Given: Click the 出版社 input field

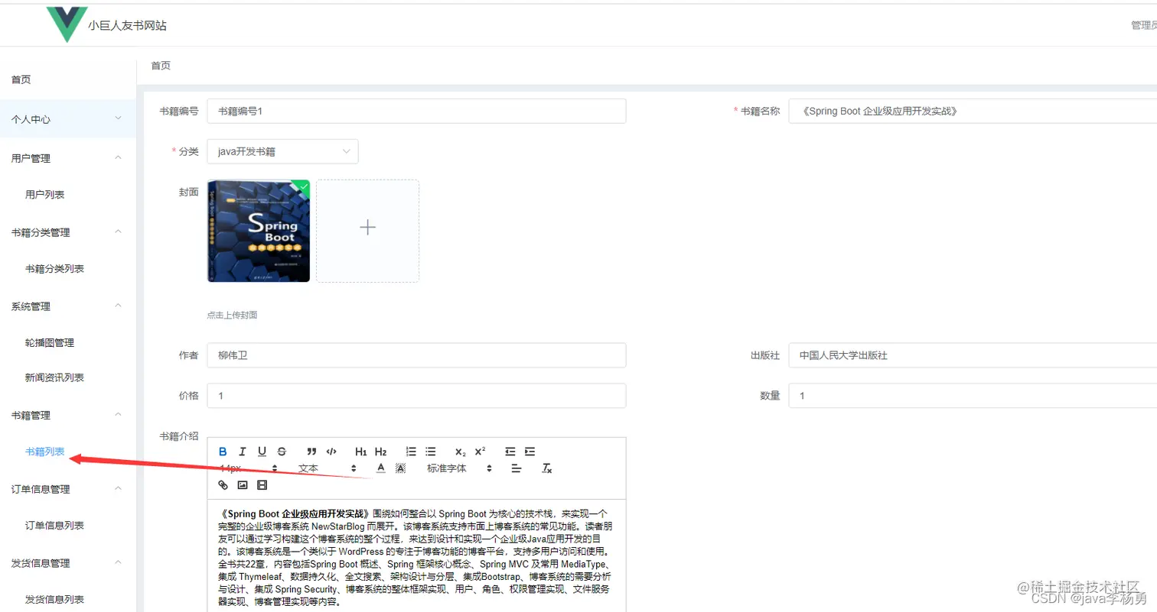Looking at the screenshot, I should (973, 355).
